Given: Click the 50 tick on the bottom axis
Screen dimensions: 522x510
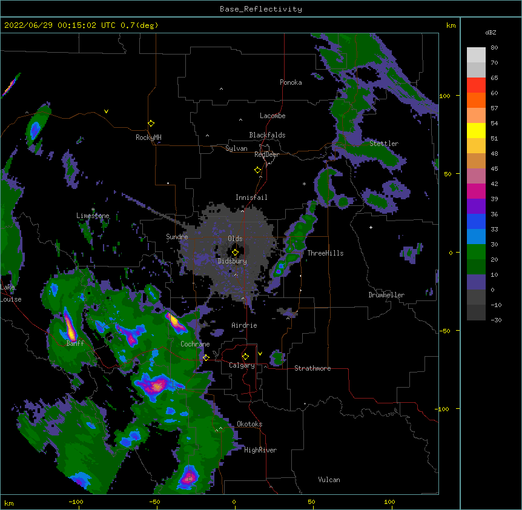Looking at the screenshot, I should click(311, 502).
